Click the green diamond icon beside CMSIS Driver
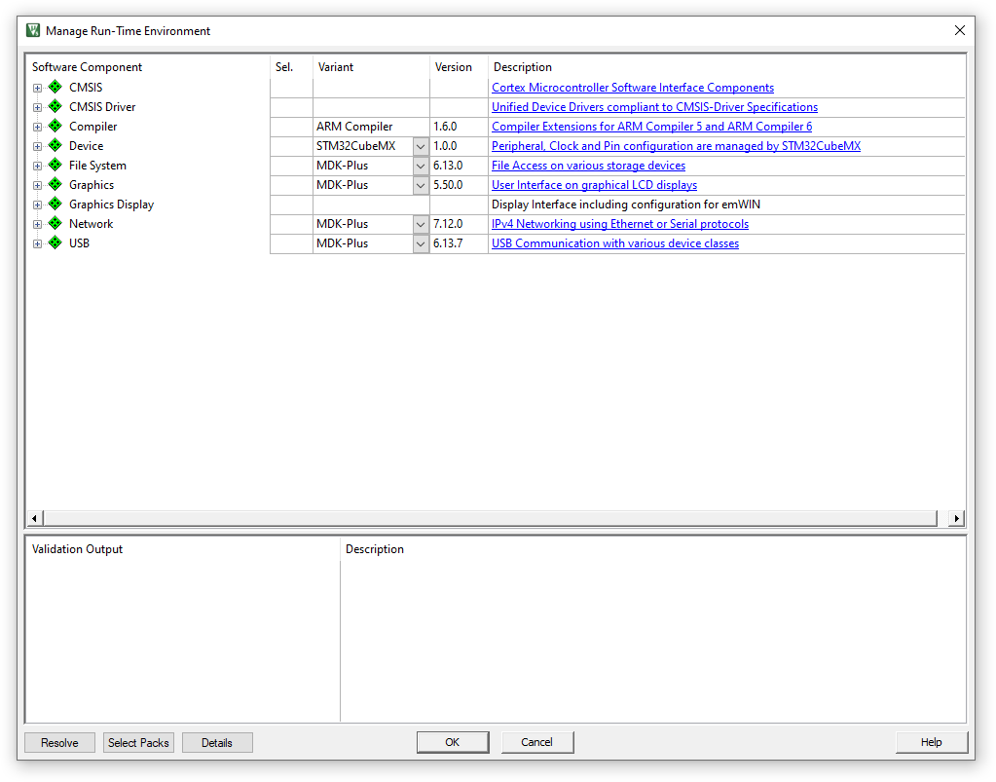The height and width of the screenshot is (782, 996). 55,106
